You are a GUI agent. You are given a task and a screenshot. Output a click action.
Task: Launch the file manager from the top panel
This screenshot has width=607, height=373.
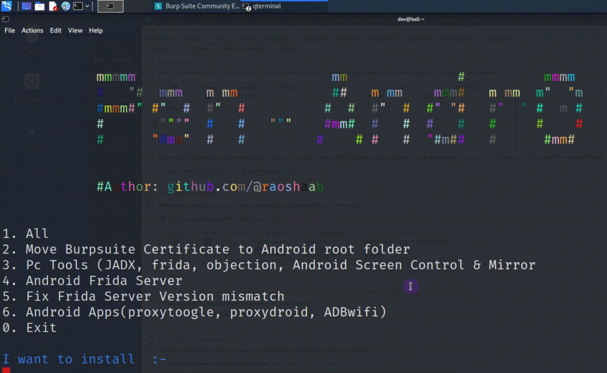click(x=40, y=6)
